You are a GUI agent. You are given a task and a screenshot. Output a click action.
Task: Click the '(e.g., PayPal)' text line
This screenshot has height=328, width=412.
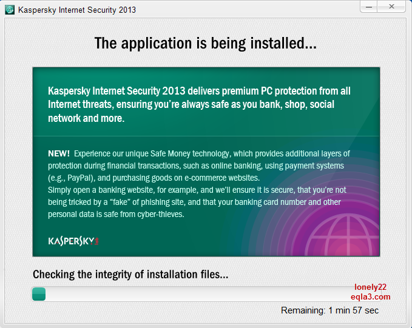click(154, 178)
